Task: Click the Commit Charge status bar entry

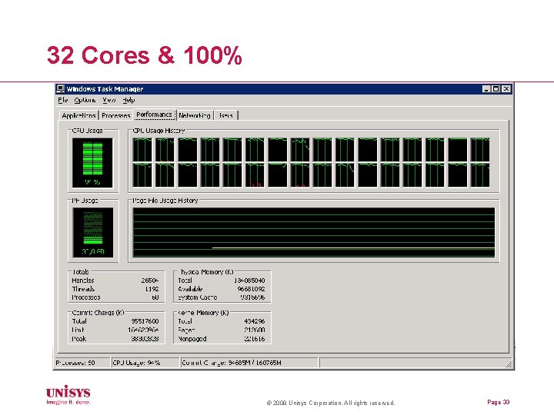Action: (250, 363)
